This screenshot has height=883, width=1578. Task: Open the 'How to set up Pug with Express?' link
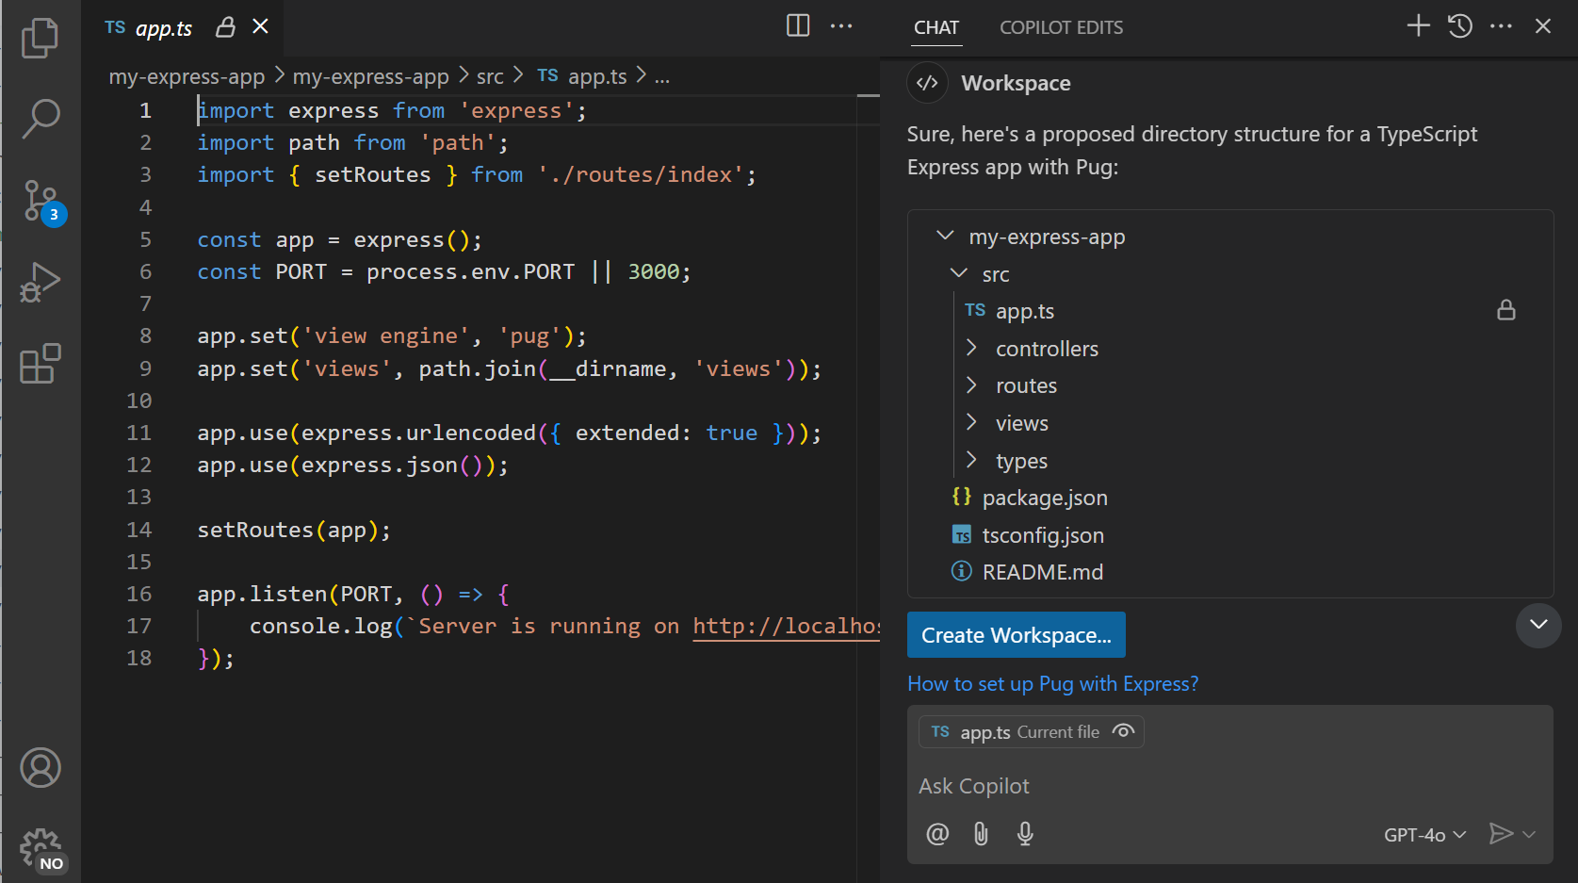1052,683
